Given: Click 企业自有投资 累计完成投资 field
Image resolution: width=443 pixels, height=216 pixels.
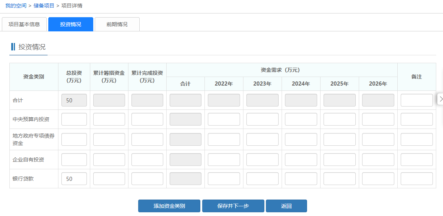Looking at the screenshot, I should 147,160.
